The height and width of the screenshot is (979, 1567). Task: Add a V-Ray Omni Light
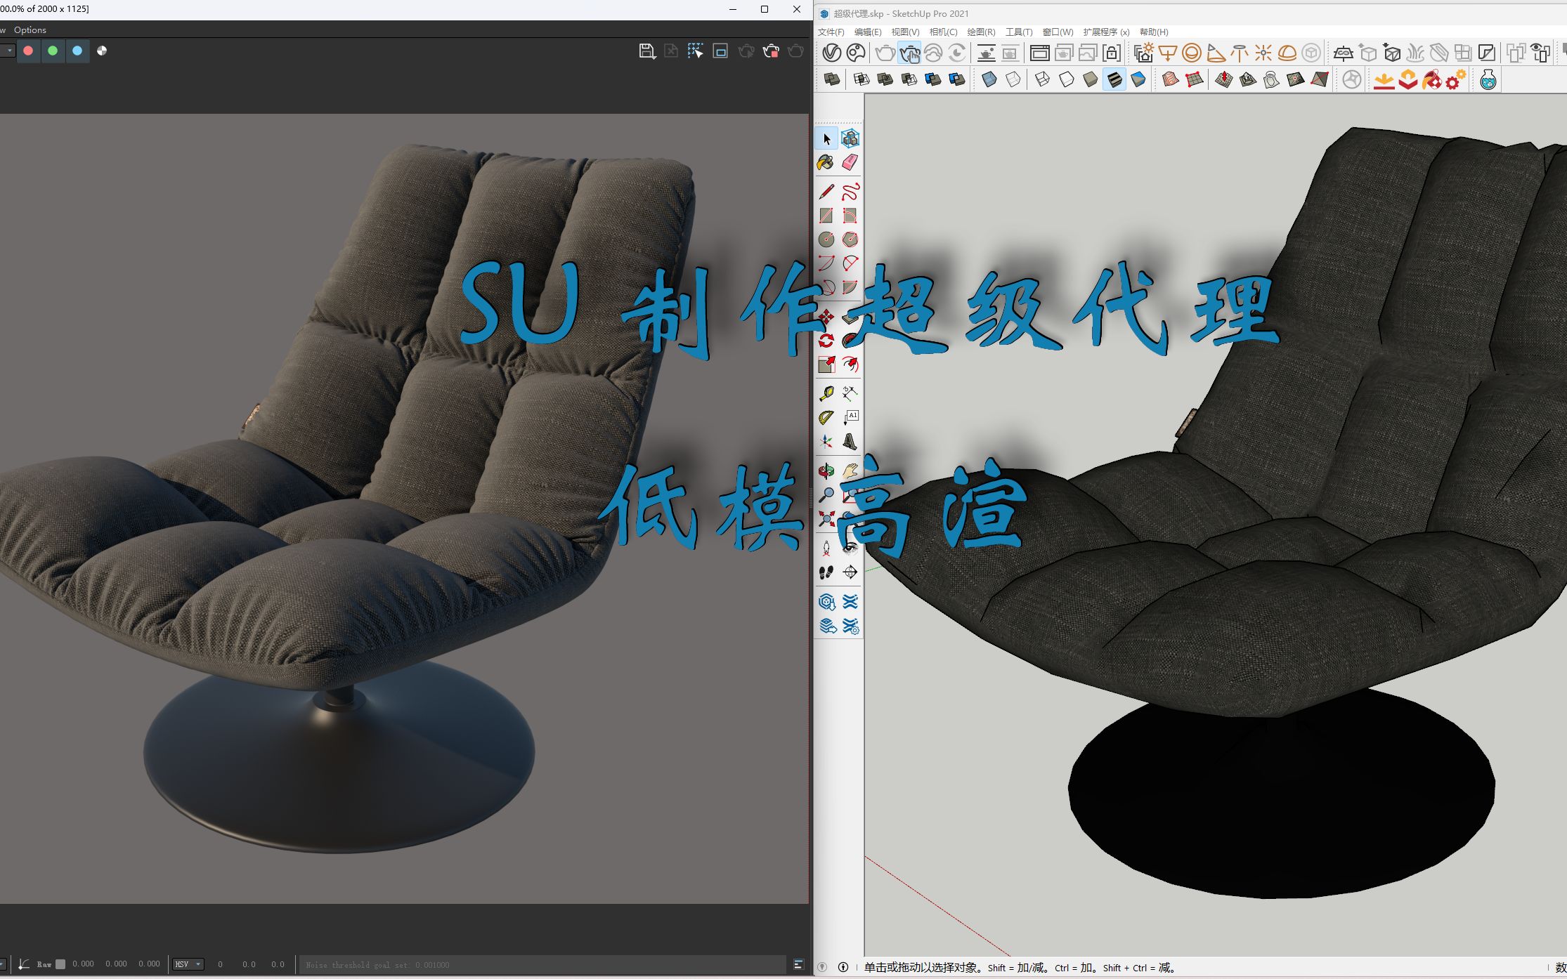click(x=1263, y=53)
